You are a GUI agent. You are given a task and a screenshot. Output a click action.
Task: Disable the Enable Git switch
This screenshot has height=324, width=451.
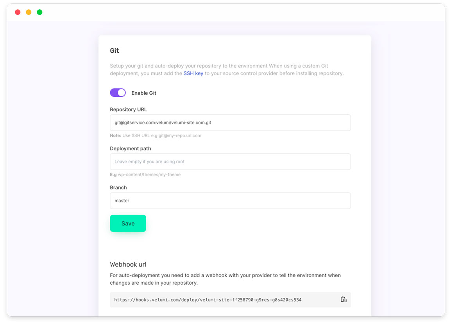click(x=118, y=93)
